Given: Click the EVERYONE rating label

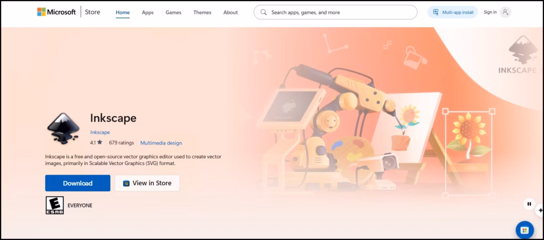Looking at the screenshot, I should pyautogui.click(x=80, y=205).
